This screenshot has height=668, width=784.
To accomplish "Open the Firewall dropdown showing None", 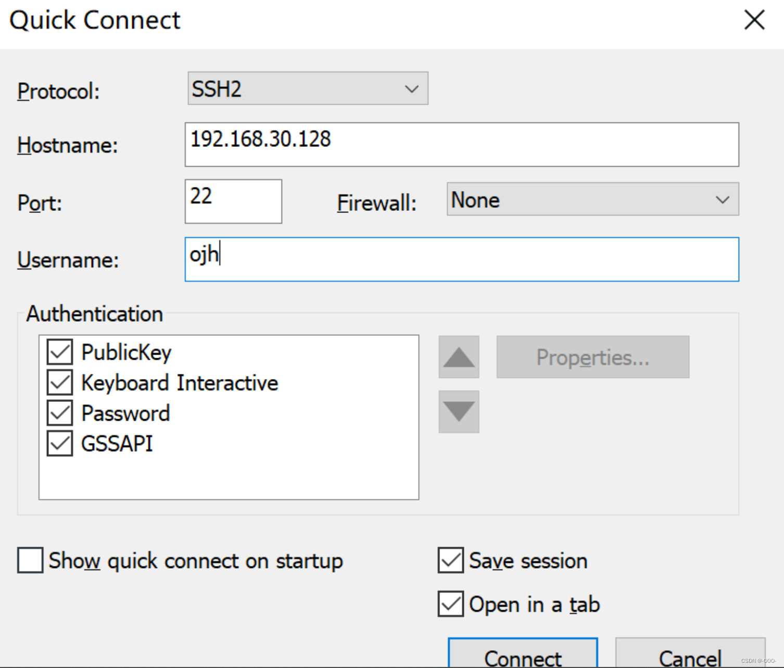I will [x=592, y=199].
